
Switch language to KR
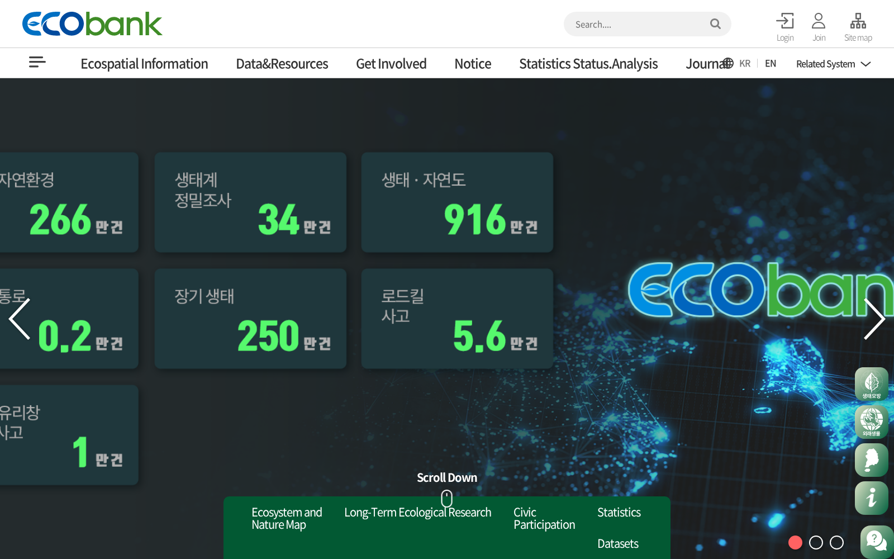(745, 64)
